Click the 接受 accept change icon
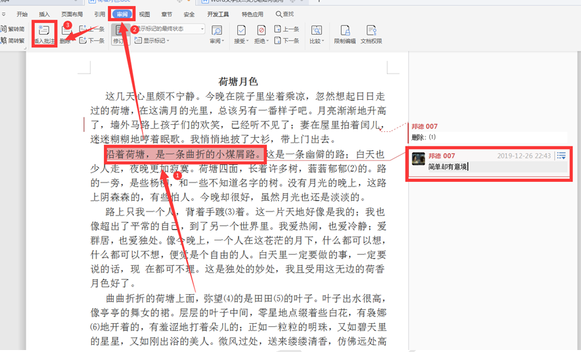Screen dimensions: 581x352 [241, 30]
